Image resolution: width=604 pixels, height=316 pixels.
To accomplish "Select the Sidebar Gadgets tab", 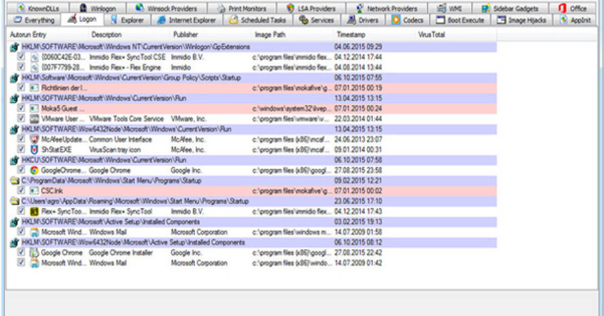I will (x=509, y=9).
